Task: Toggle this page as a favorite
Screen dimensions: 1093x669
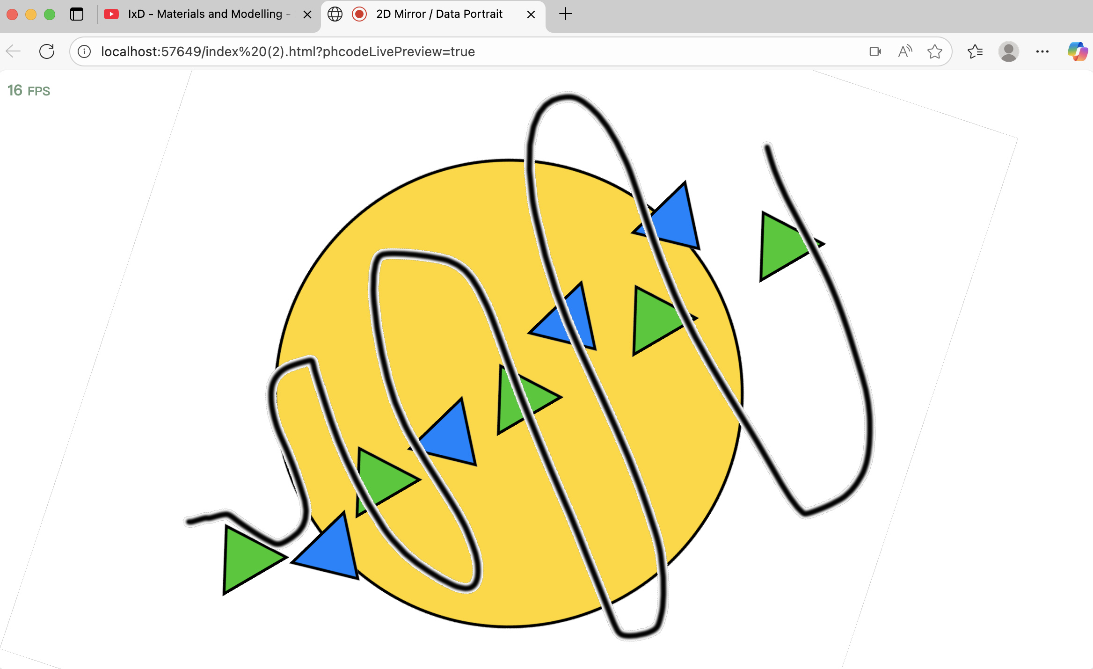Action: 935,51
